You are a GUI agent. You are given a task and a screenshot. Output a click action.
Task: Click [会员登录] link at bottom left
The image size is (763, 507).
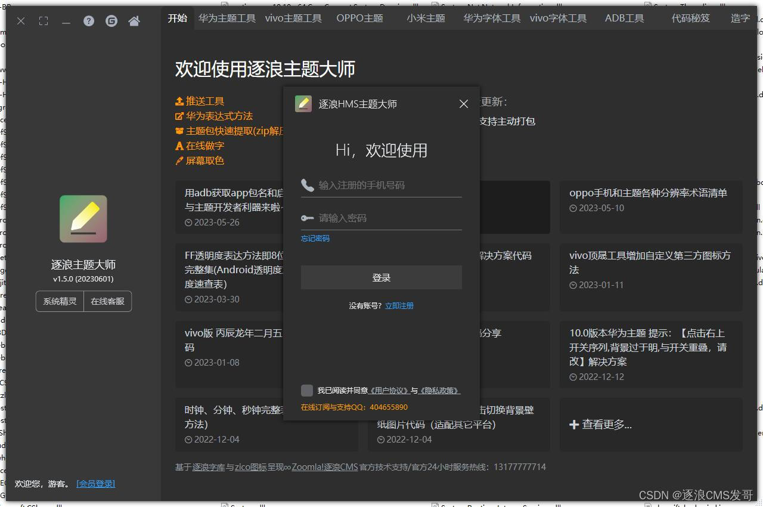96,484
